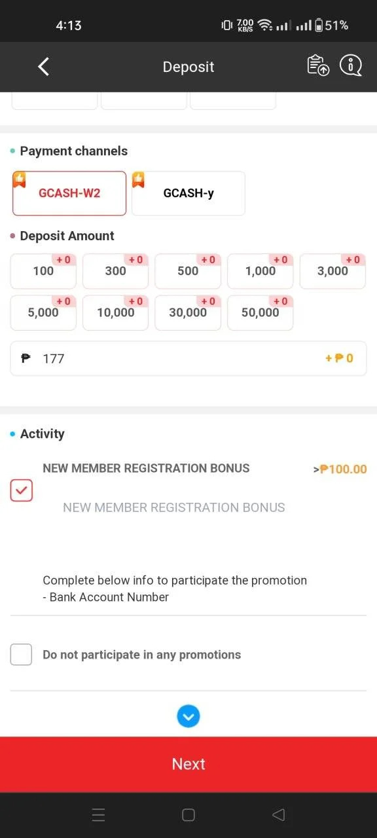Select the GCASH-W2 payment channel
This screenshot has width=377, height=838.
tap(69, 193)
